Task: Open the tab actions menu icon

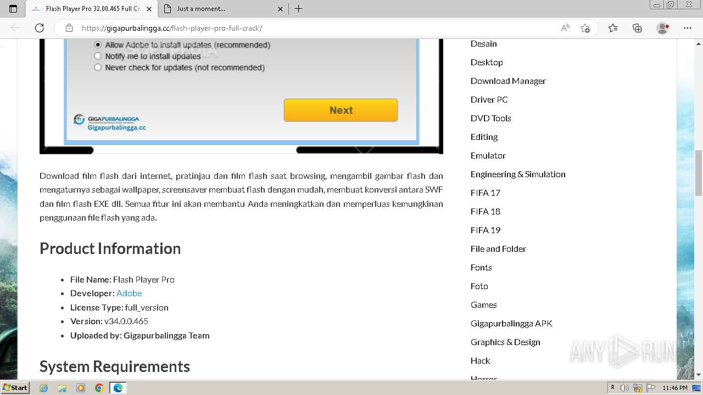Action: coord(13,9)
